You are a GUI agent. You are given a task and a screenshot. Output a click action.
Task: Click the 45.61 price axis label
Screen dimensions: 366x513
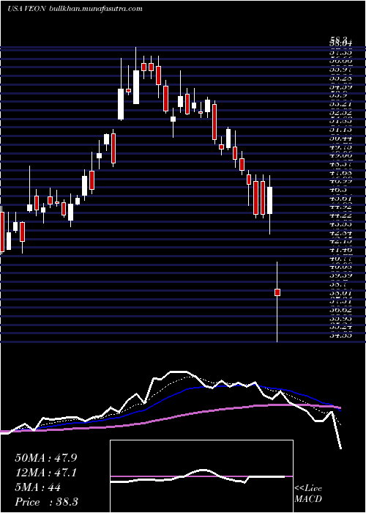point(340,199)
